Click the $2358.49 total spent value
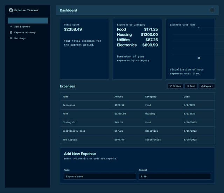 pos(73,29)
